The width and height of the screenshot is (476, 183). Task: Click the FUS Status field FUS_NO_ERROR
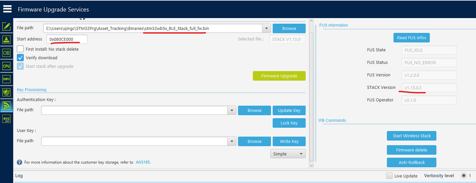[x=429, y=62]
